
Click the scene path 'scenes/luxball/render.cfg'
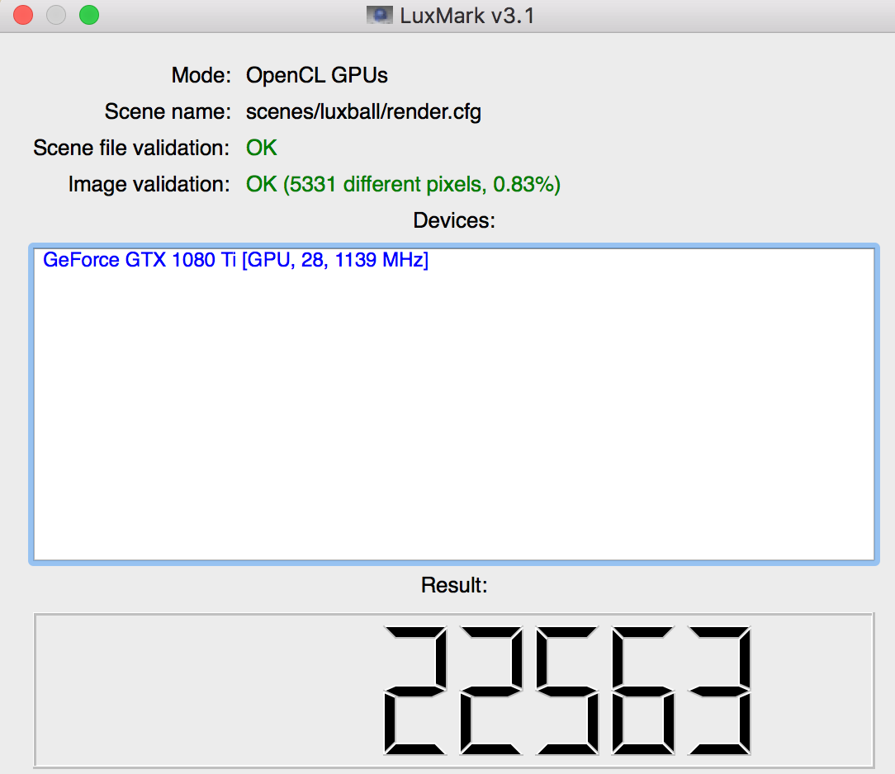[363, 111]
